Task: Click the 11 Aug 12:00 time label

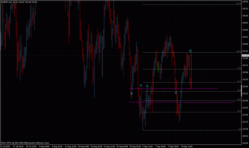Action: 71,146
